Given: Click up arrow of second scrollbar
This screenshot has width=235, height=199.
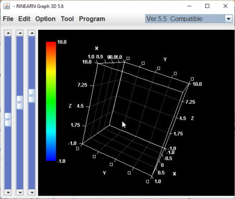Looking at the screenshot, I should tap(20, 33).
